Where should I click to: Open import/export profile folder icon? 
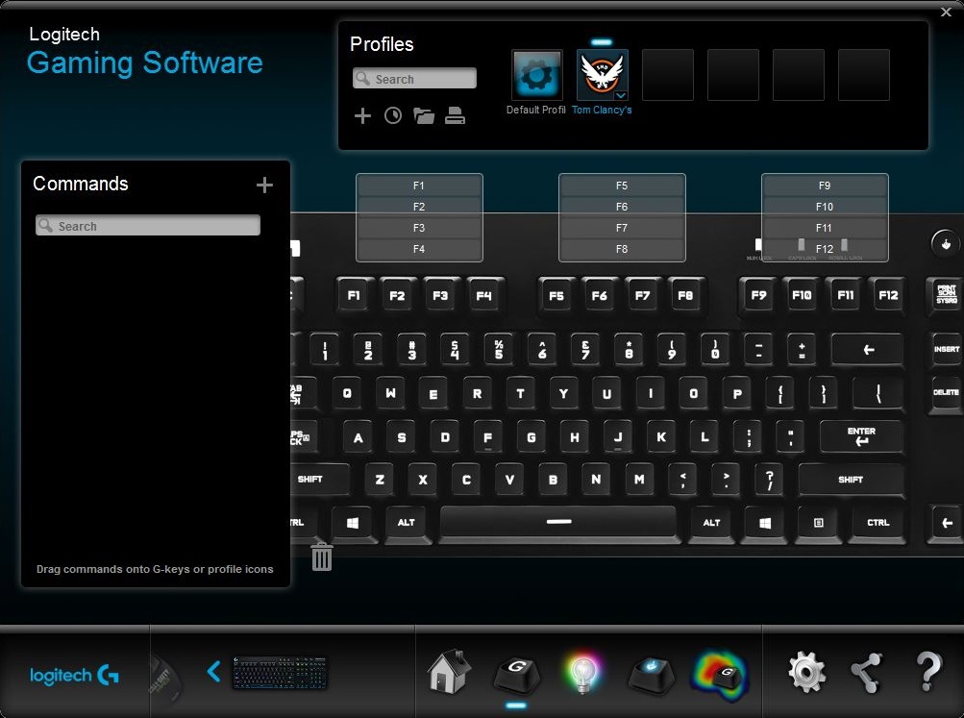click(424, 115)
